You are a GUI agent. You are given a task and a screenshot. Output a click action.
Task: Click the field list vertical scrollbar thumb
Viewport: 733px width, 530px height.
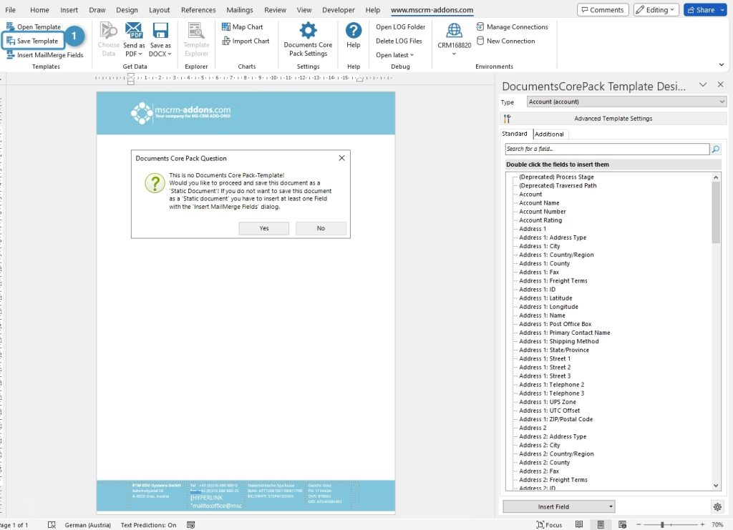(x=716, y=212)
